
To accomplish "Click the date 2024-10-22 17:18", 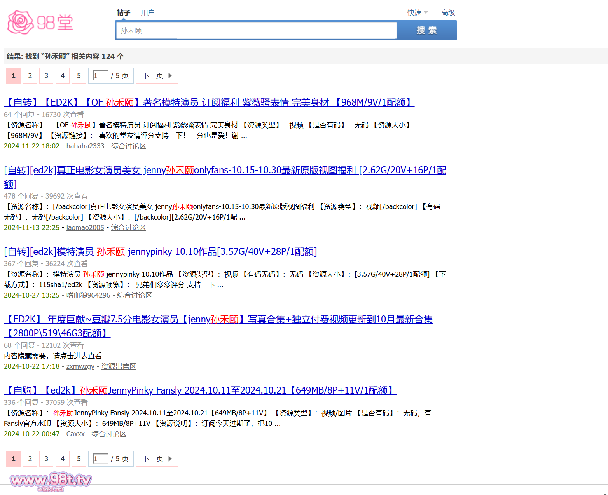I will (x=32, y=366).
